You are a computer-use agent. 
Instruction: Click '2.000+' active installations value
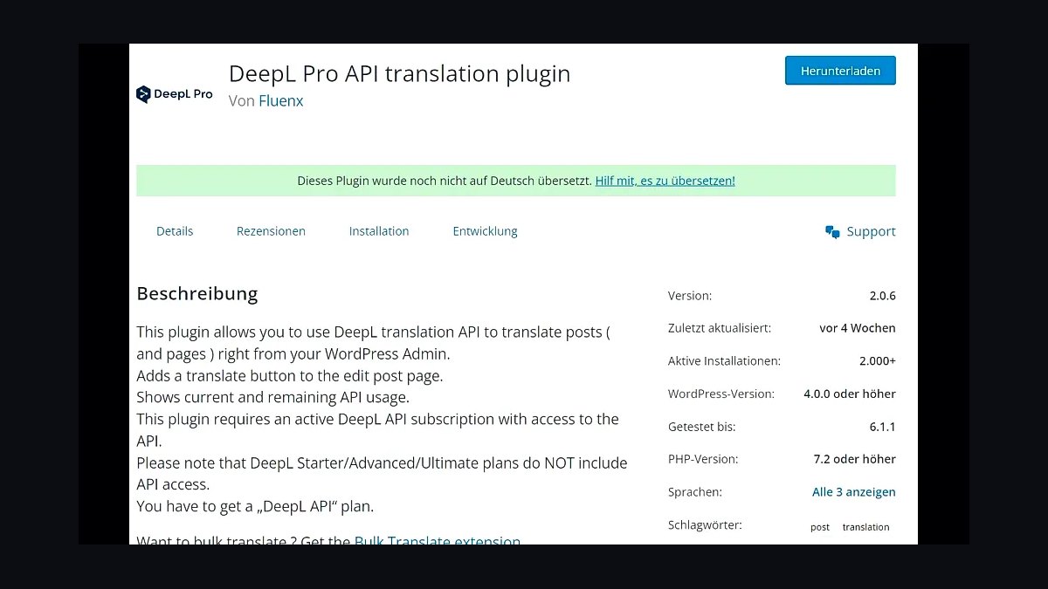coord(878,360)
